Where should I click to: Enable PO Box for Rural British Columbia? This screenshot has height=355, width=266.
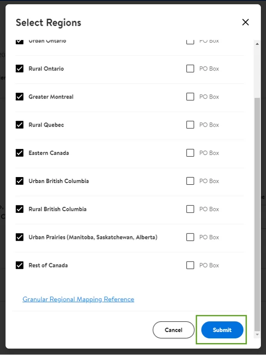190,209
